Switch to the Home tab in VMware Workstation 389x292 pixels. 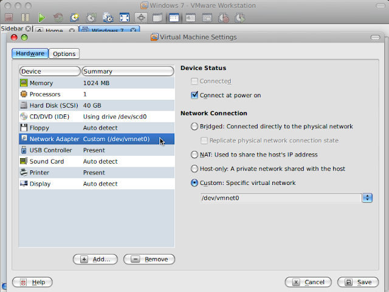tap(54, 30)
